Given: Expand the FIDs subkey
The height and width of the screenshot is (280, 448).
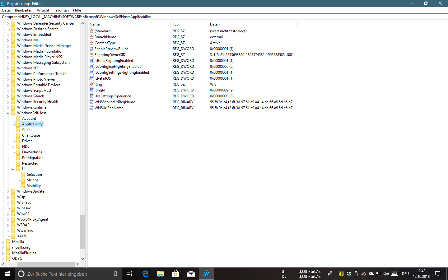Looking at the screenshot, I should (13, 147).
